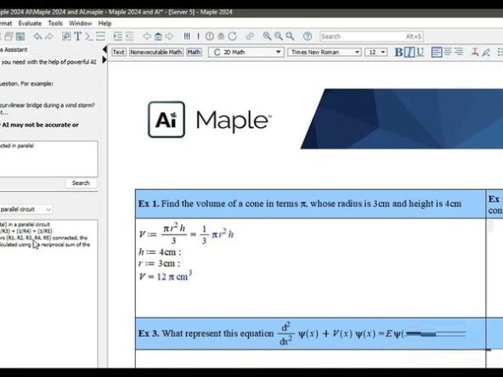
Task: Open the Format menu
Action: [6, 23]
